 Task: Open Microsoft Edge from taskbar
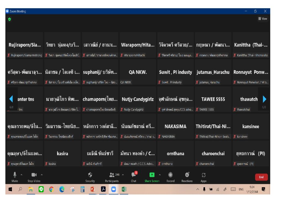[62, 189]
